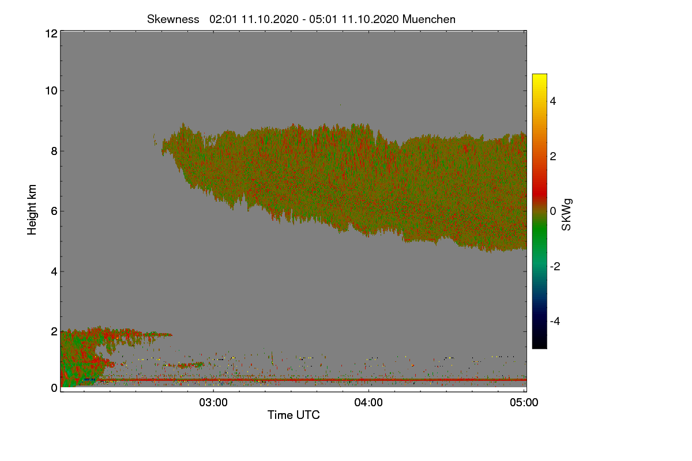Click the SKWg colorbar title

click(567, 214)
